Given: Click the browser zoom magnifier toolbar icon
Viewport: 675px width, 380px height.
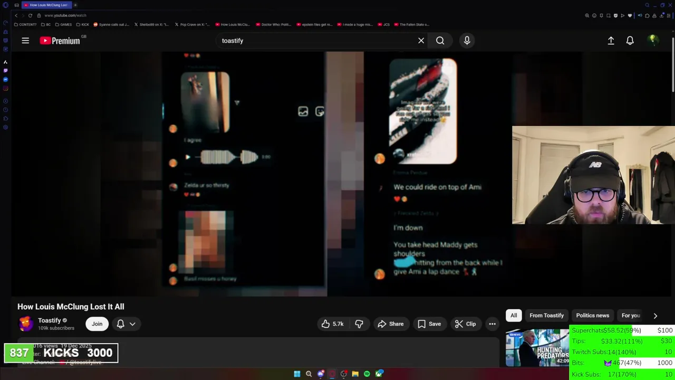Looking at the screenshot, I should pos(587,15).
